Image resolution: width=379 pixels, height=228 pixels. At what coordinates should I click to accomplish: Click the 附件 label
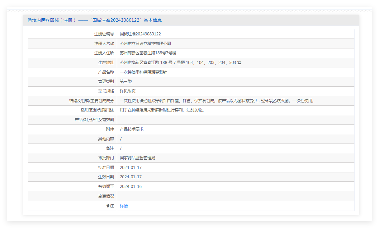point(110,129)
